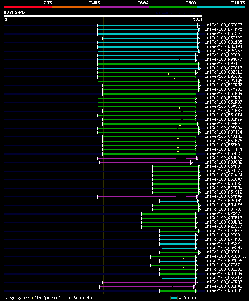Image resolution: width=249 pixels, height=301 pixels.
Task: Select the UniRef100_B9I0U8 label
Action: [223, 77]
